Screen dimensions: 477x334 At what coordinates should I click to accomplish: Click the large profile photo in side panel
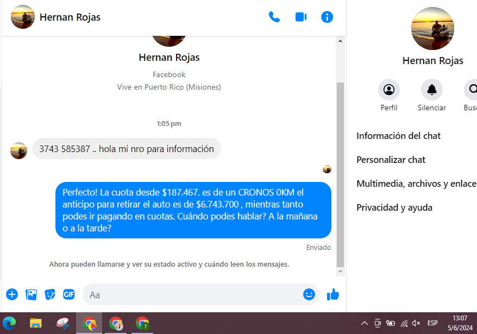pyautogui.click(x=432, y=29)
